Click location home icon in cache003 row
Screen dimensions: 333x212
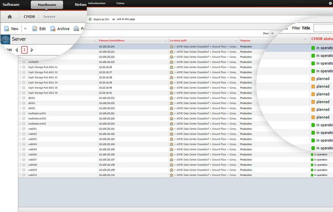click(x=171, y=62)
